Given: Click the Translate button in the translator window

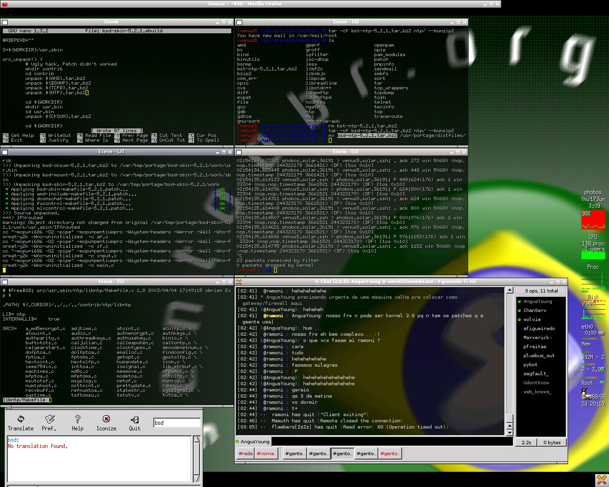Looking at the screenshot, I should (20, 423).
